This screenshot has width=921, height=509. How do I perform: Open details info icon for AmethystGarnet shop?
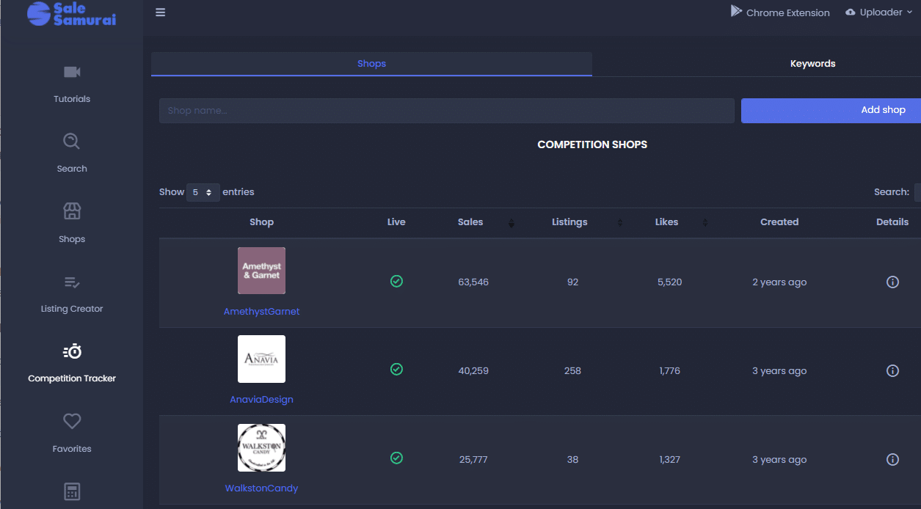[x=892, y=281]
